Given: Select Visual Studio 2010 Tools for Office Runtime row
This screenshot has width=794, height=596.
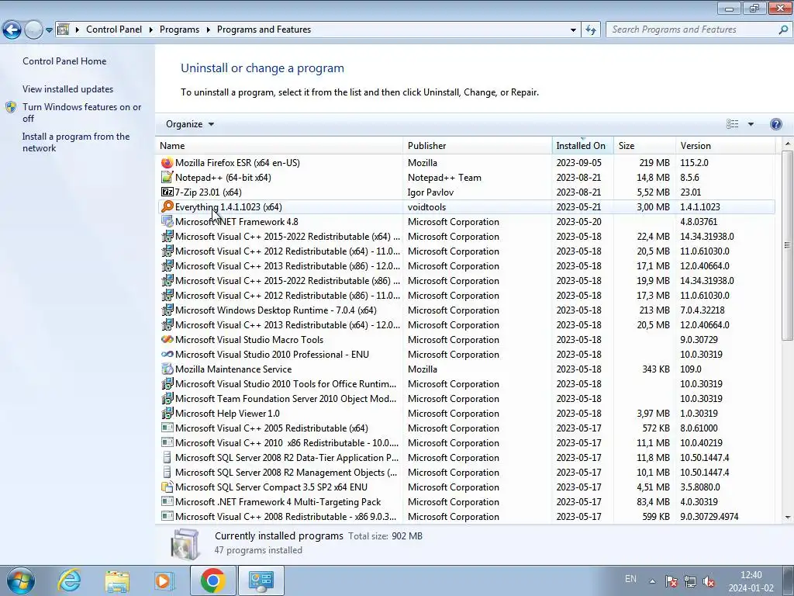Looking at the screenshot, I should tap(465, 383).
